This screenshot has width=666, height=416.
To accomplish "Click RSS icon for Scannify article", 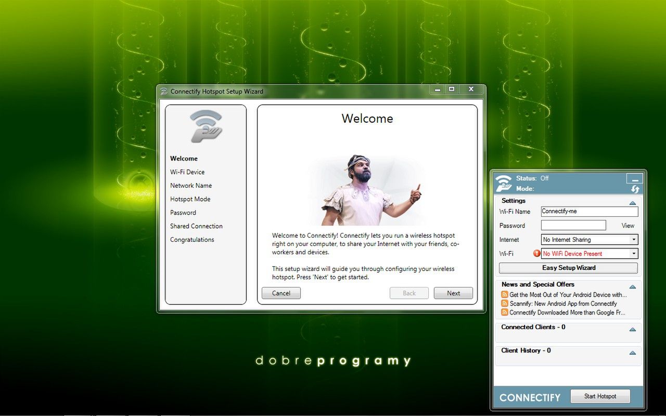I will coord(505,304).
